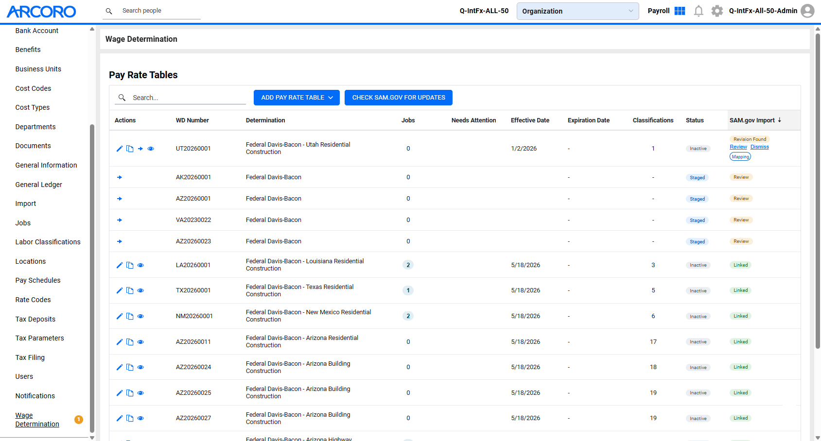
Task: Edit the LA20260001 pay rate table
Action: point(120,265)
